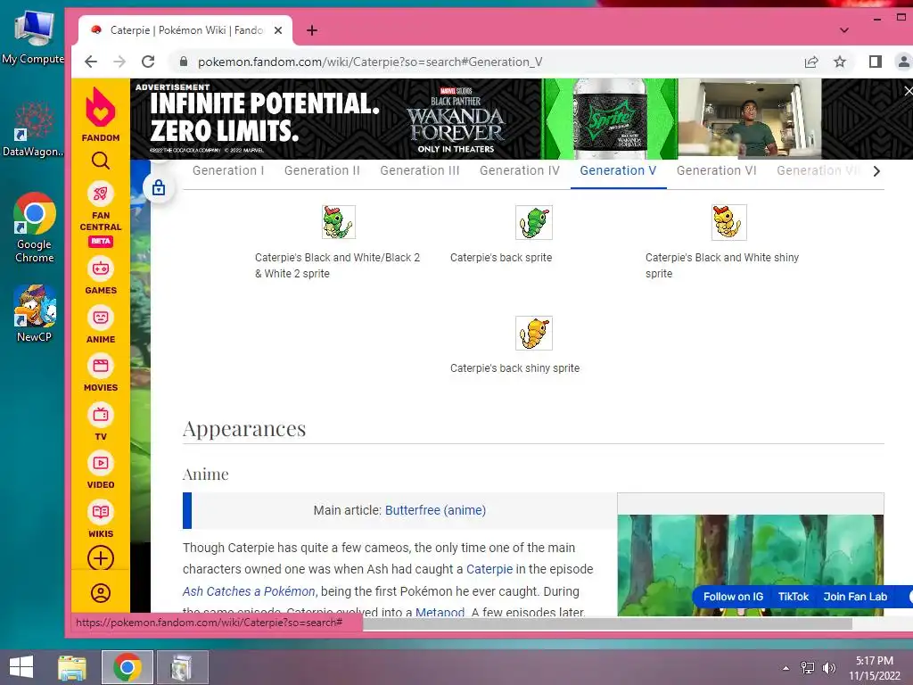Expand more generation tabs with right chevron
Screen dimensions: 913x685
point(876,171)
